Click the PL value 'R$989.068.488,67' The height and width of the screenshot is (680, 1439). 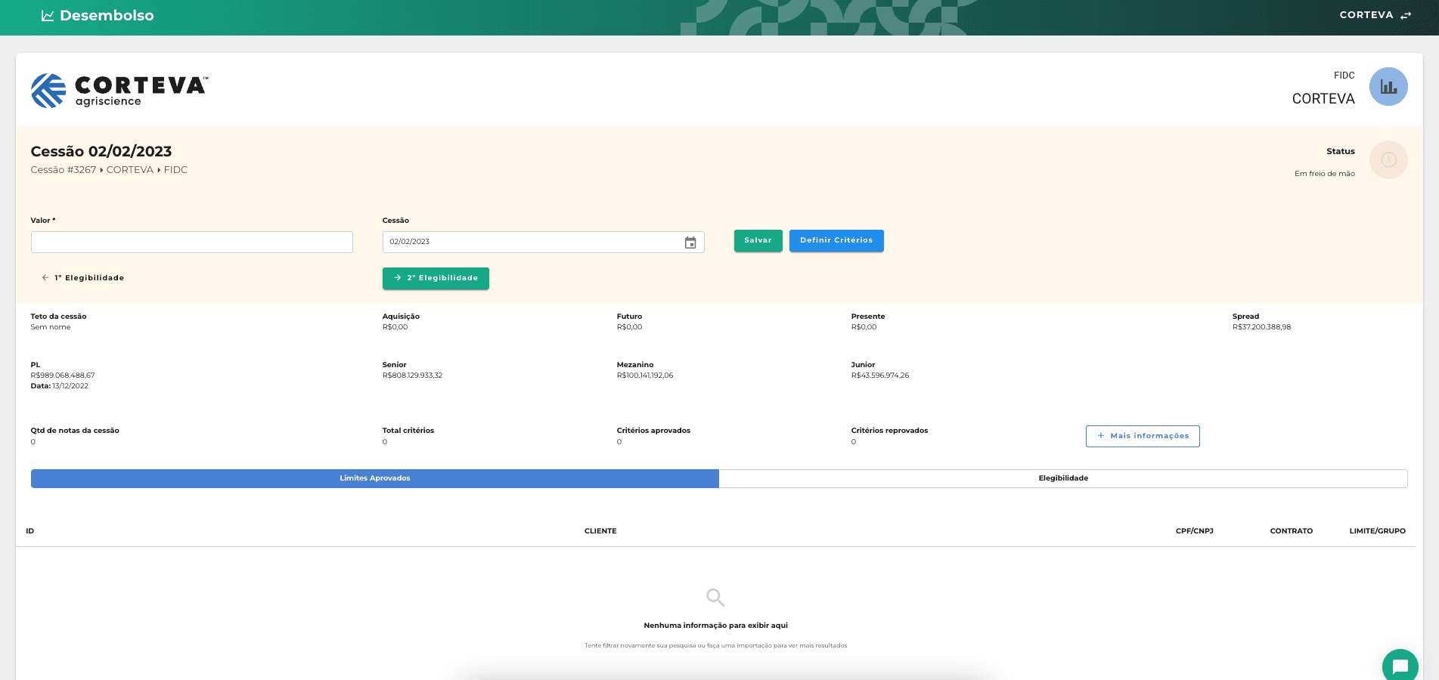[63, 376]
